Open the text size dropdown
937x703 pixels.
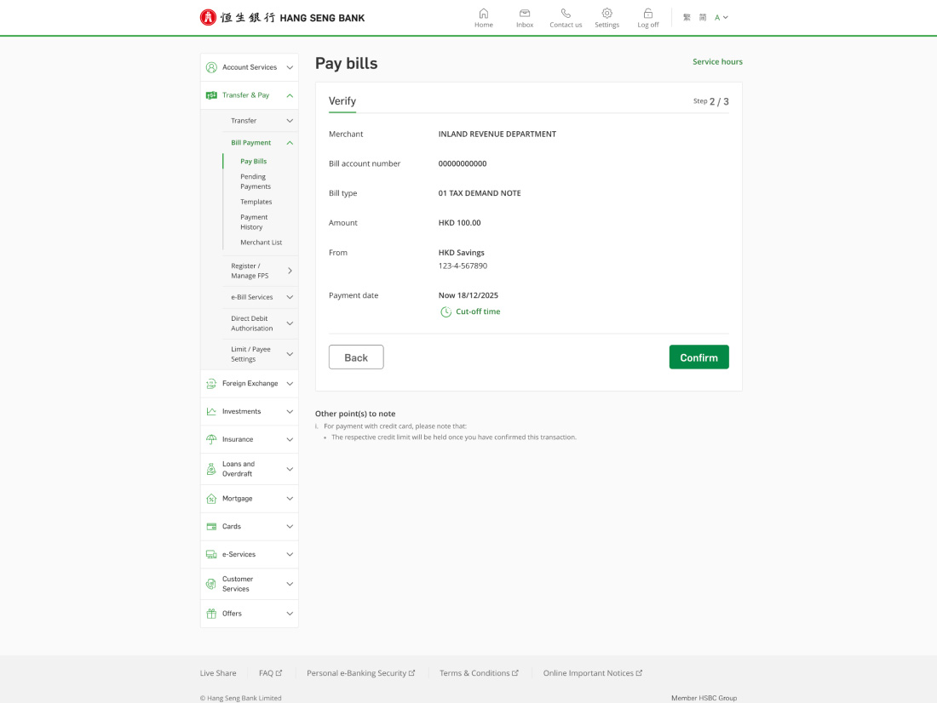pos(721,18)
